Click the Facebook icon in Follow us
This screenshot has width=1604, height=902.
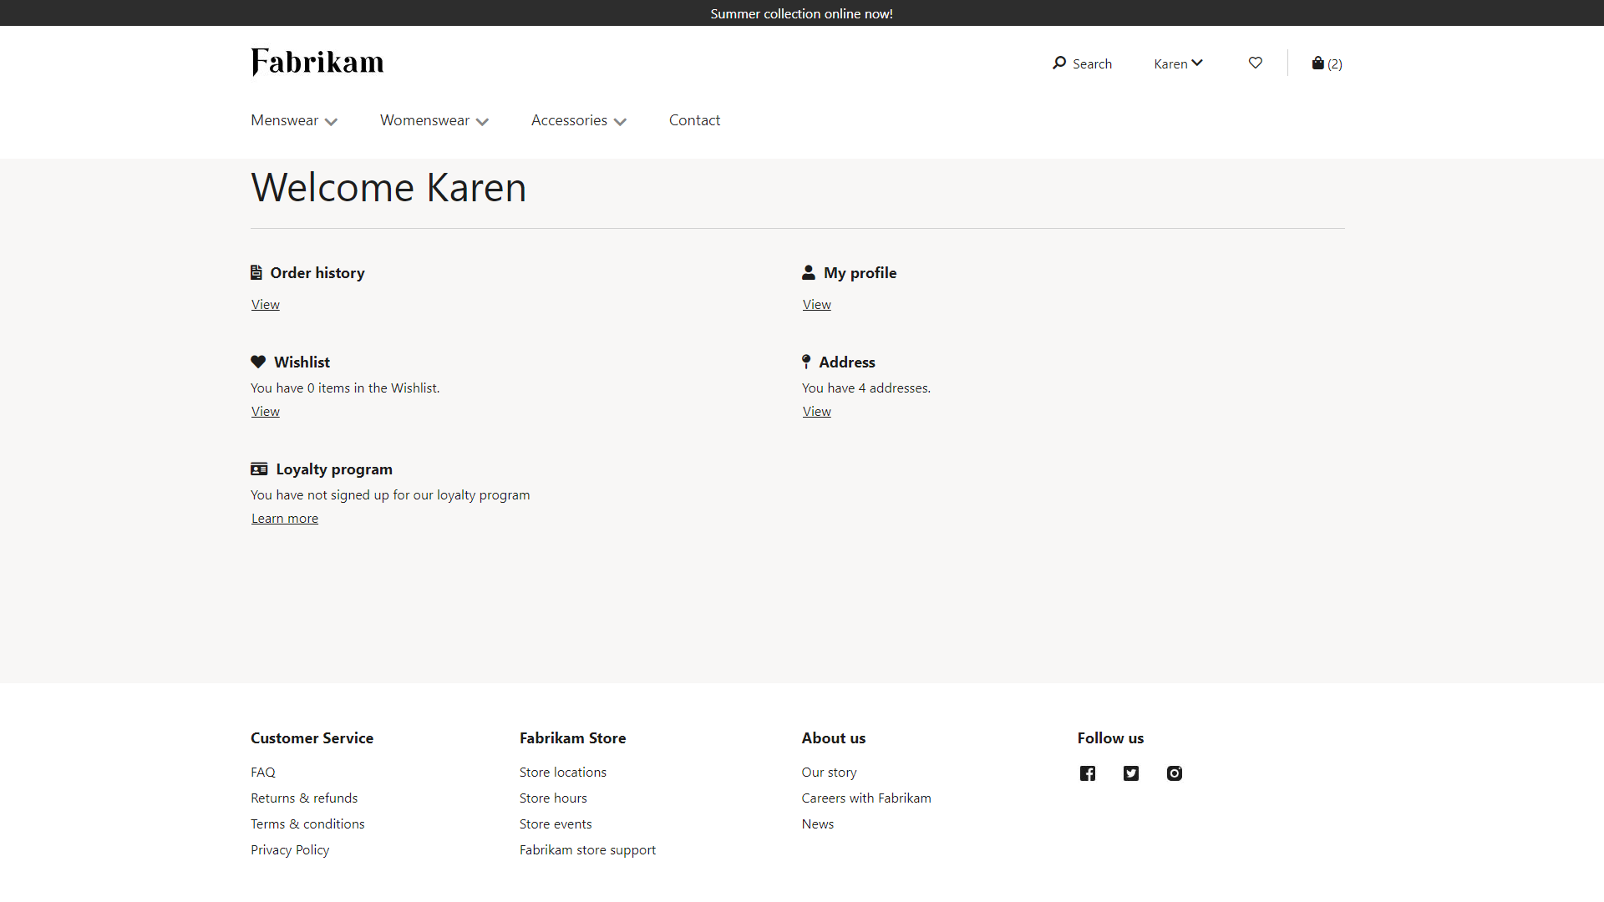(x=1088, y=772)
